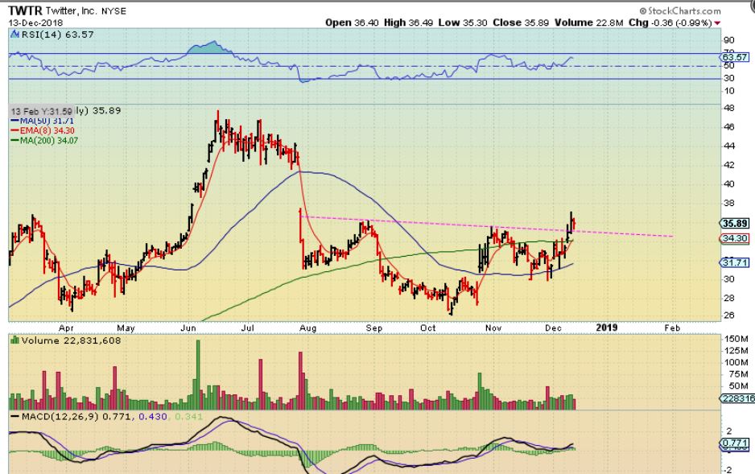Click the Chg -0.36 (-0.99%) value
Viewport: 755px width, 474px height.
[670, 23]
